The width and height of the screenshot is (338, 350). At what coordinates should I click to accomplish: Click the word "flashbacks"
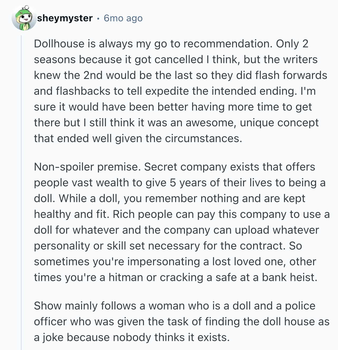[83, 91]
